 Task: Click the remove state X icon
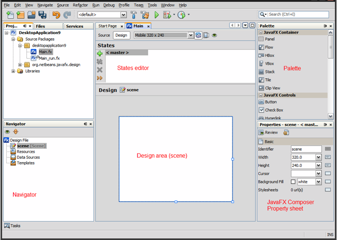100,70
